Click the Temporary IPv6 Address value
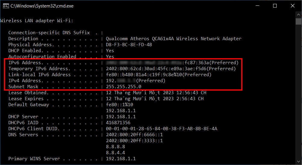 point(171,69)
